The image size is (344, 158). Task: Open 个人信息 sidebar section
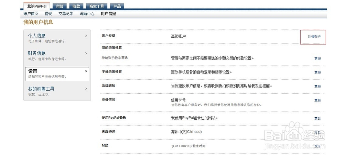pyautogui.click(x=57, y=38)
